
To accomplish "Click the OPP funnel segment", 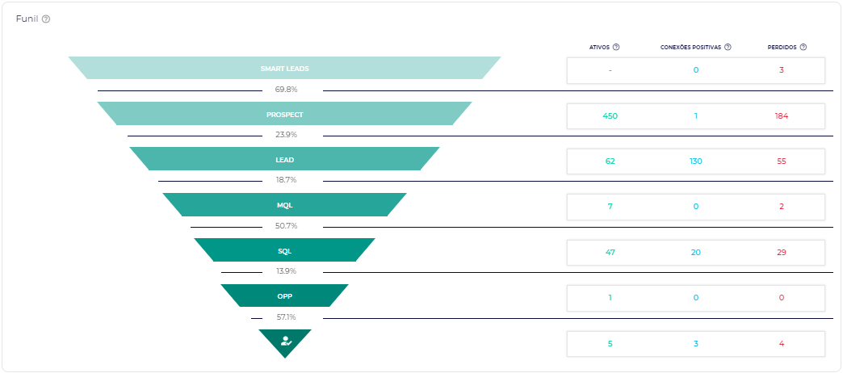I will pyautogui.click(x=284, y=296).
